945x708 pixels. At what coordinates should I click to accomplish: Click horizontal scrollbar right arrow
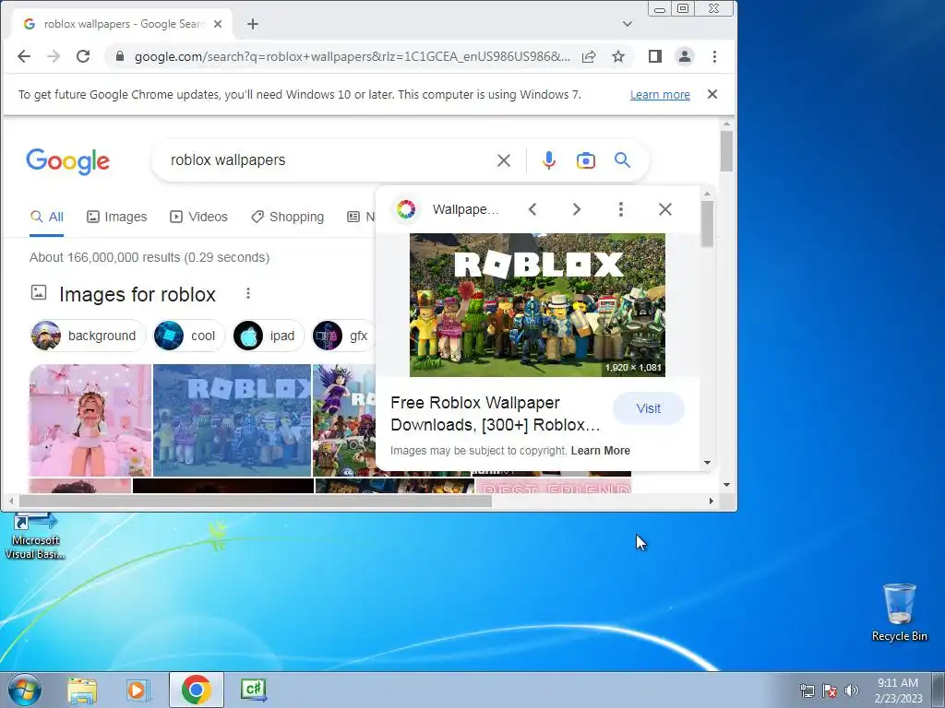point(712,501)
